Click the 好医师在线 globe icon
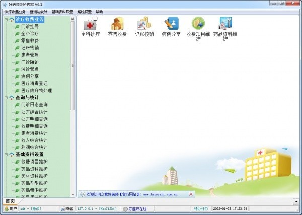 tap(125, 209)
